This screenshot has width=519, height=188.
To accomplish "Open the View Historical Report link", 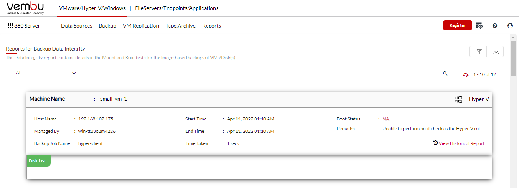I will click(x=461, y=143).
